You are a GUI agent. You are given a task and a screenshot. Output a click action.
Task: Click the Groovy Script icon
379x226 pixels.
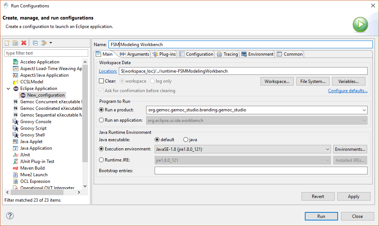[15, 128]
